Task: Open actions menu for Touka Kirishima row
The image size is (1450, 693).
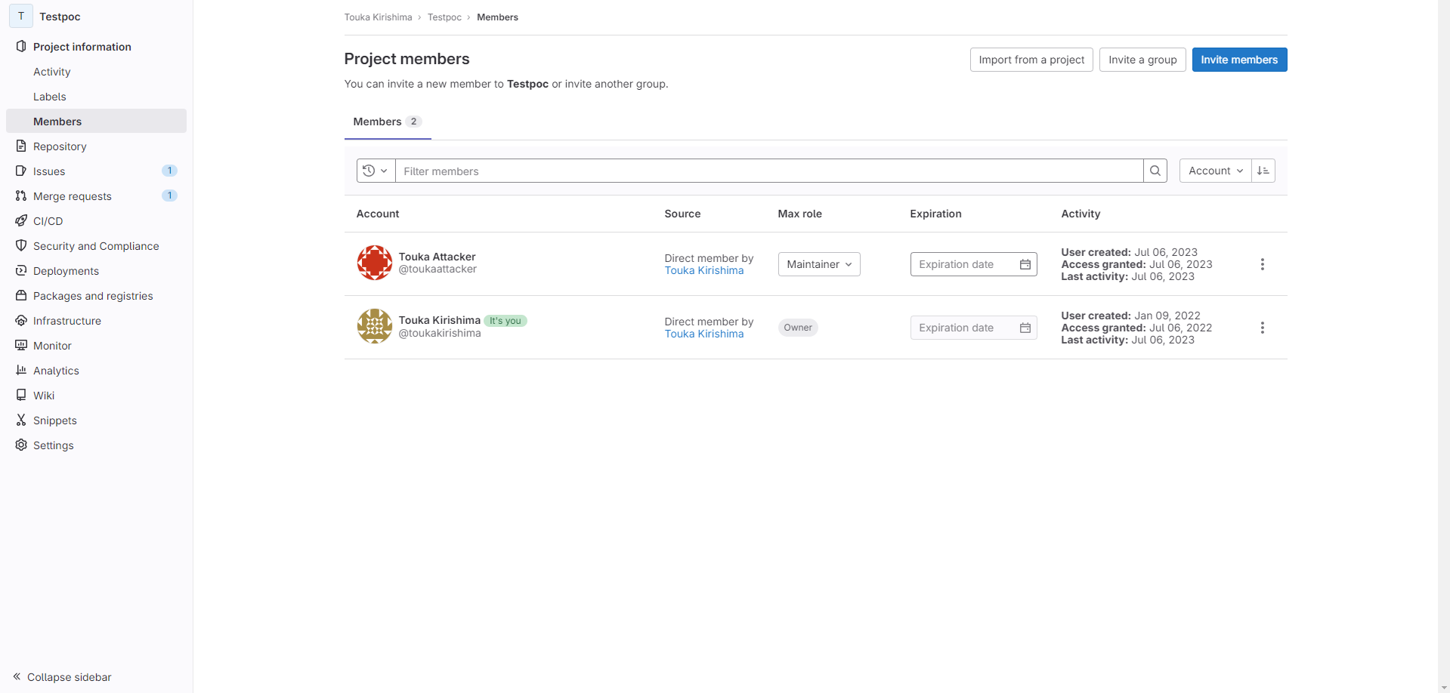Action: (1262, 328)
